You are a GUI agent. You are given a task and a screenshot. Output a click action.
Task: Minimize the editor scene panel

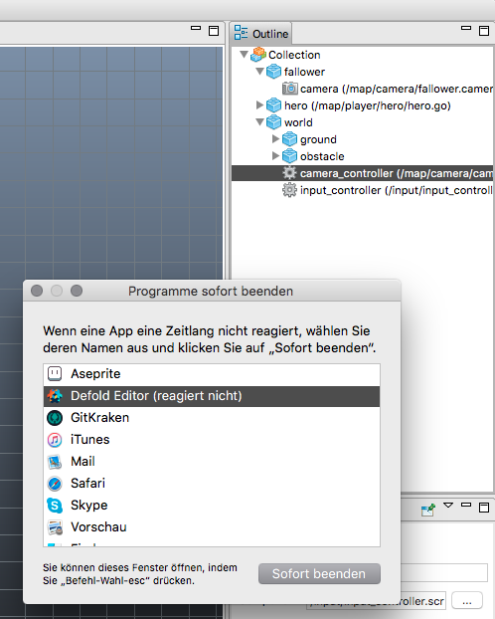pos(196,28)
